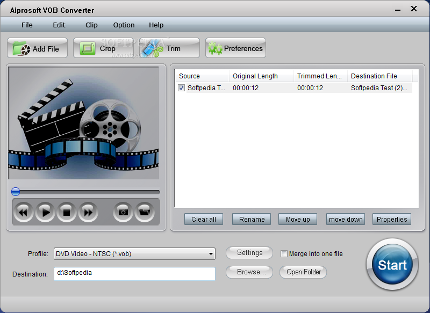
Task: Click the Destination File column header
Action: click(x=379, y=76)
